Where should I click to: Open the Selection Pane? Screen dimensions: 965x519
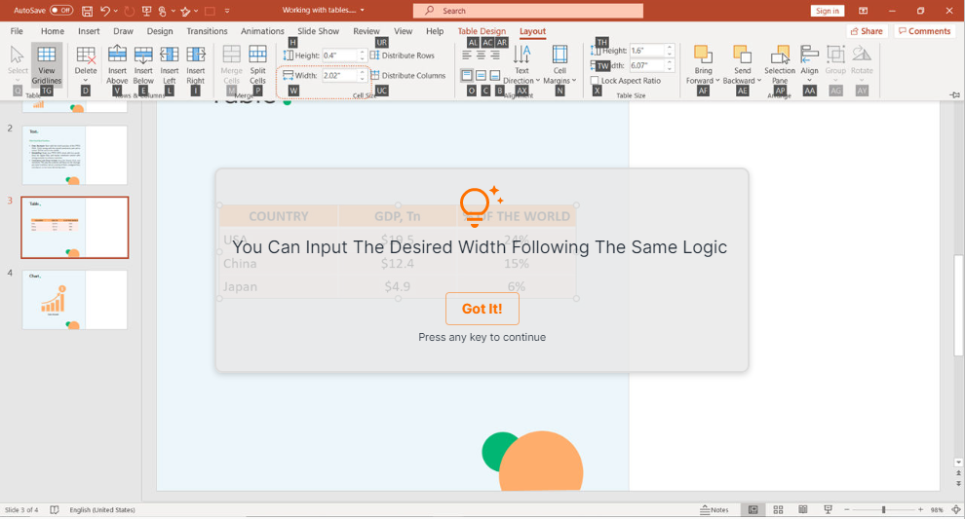(780, 64)
